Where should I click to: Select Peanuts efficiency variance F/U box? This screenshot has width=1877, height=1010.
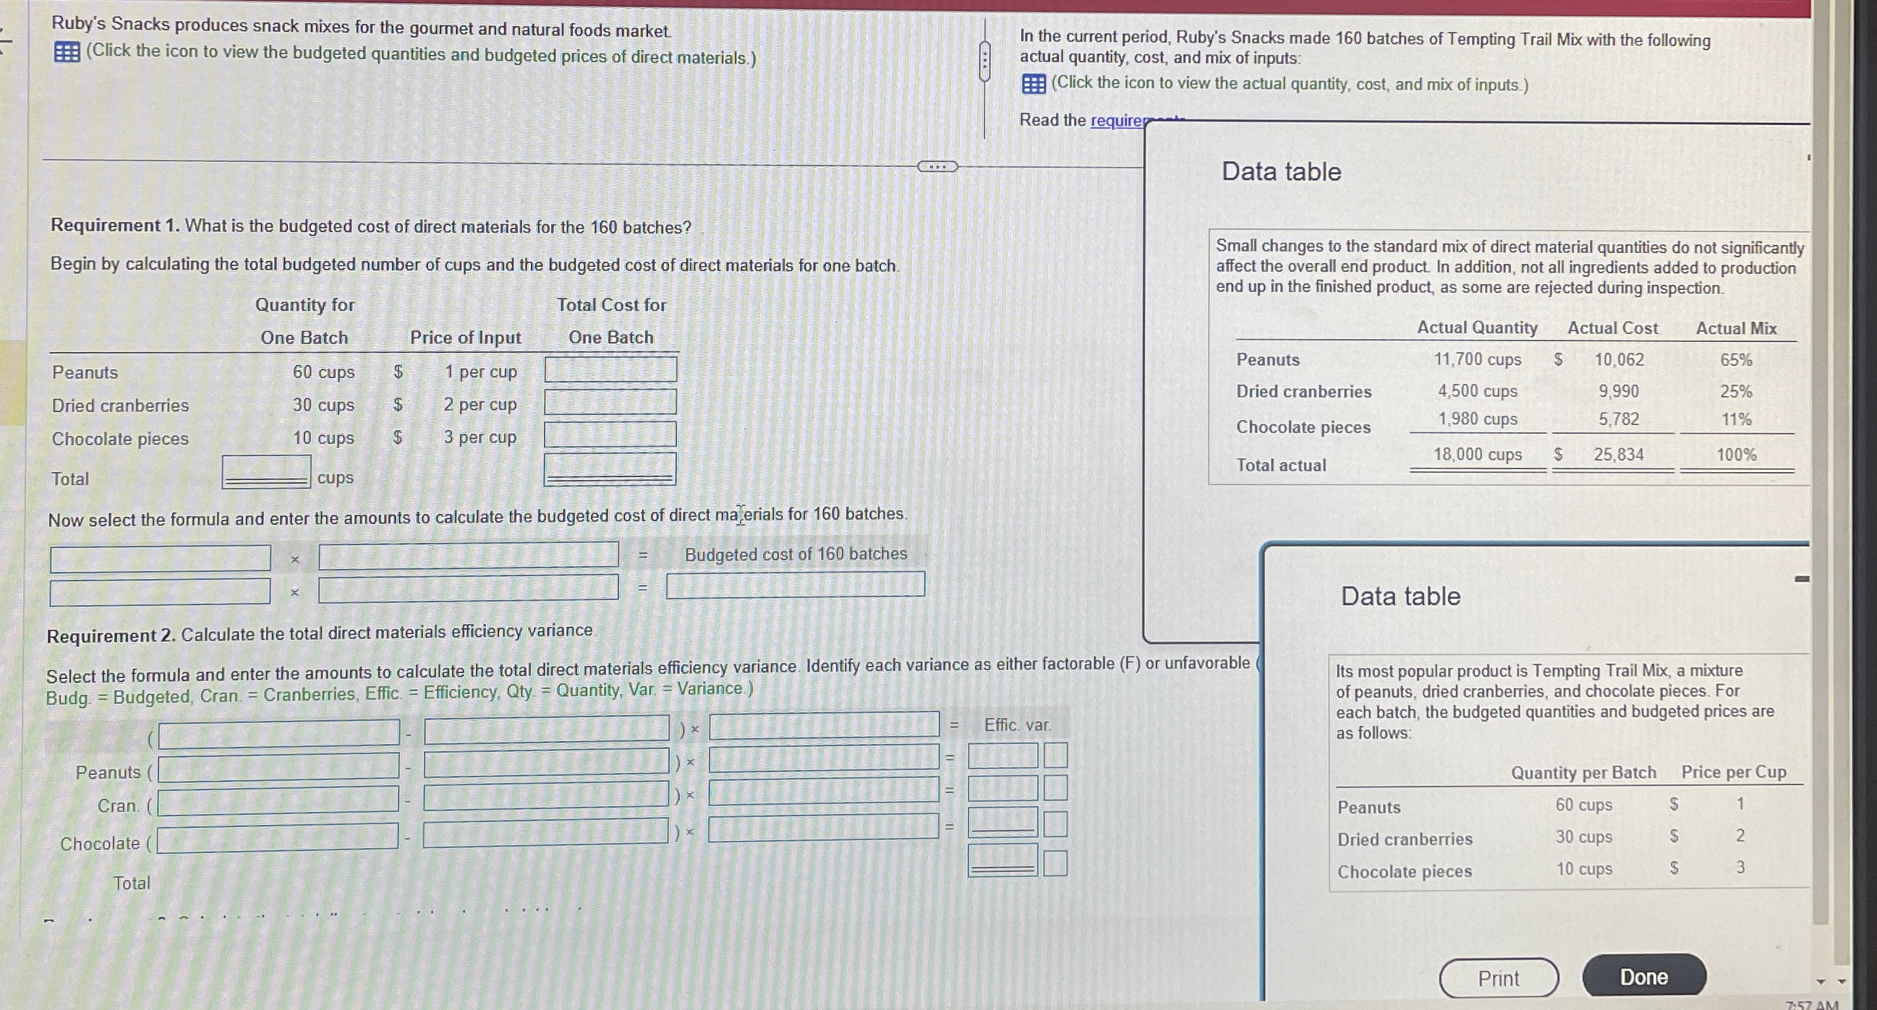1056,755
